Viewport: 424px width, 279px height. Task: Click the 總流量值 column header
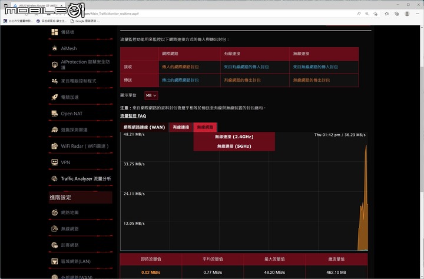(336, 259)
